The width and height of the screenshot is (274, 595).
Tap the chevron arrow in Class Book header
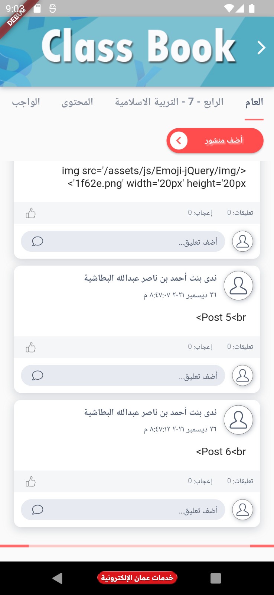point(261,48)
